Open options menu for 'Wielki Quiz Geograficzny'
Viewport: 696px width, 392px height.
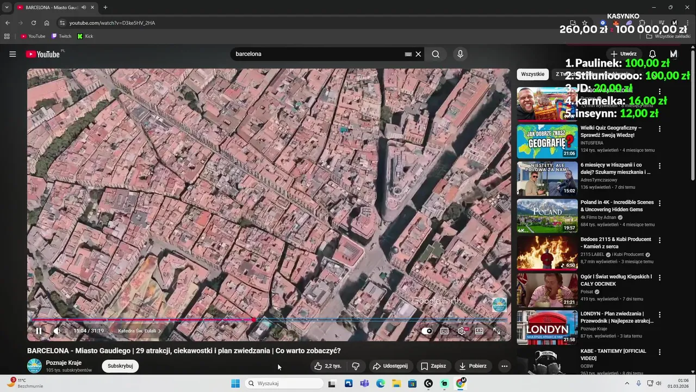[660, 129]
